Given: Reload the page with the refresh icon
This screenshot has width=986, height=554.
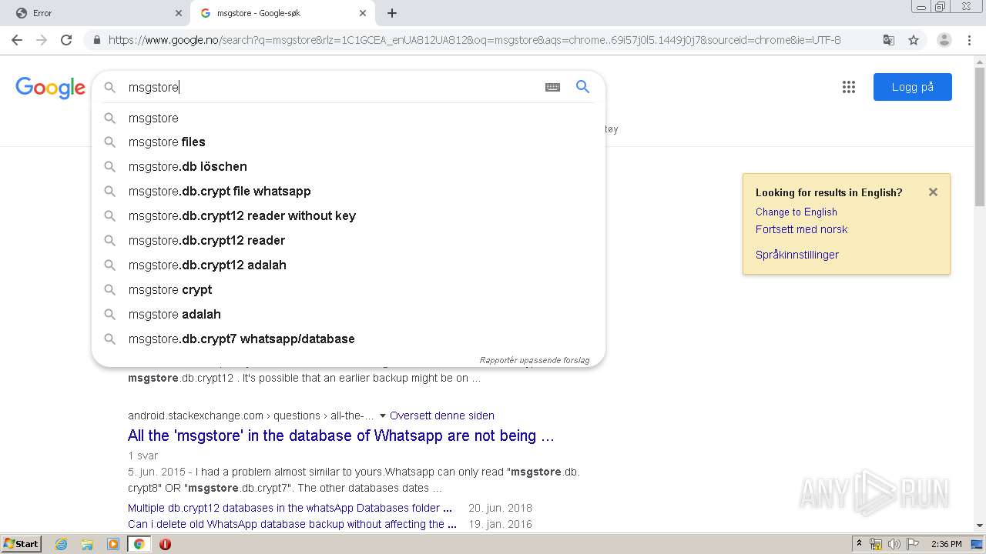Looking at the screenshot, I should 66,40.
